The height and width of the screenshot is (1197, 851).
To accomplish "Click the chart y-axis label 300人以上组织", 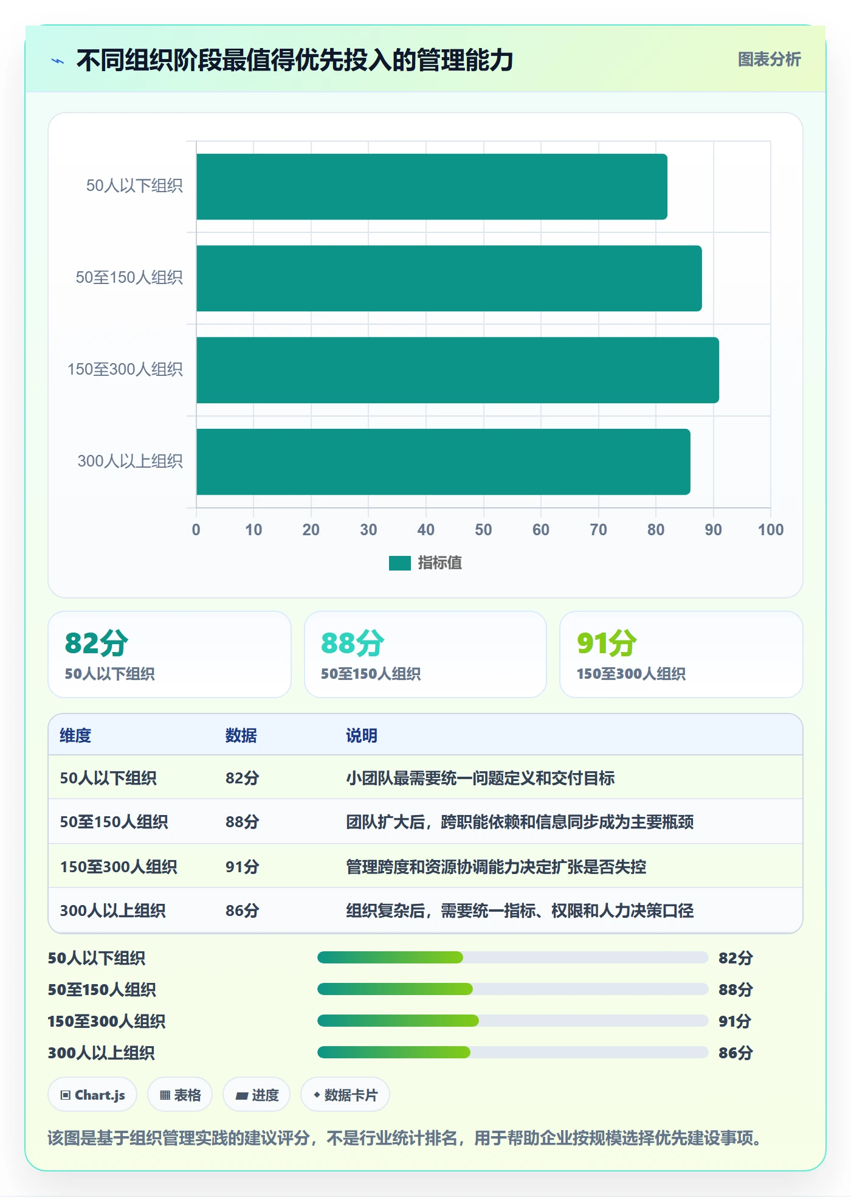I will pos(130,461).
